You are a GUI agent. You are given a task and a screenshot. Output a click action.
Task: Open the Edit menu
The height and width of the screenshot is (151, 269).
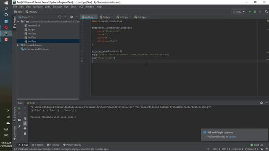[21, 7]
